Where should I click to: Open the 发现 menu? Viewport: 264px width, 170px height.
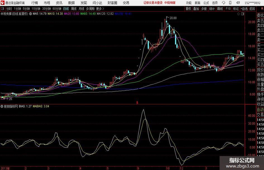click(84, 3)
